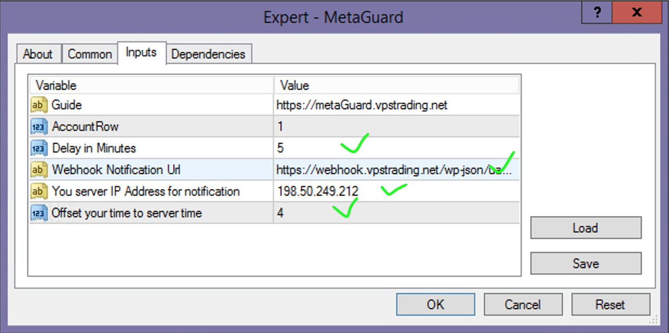Click the help question mark button
Image resolution: width=669 pixels, height=333 pixels.
pyautogui.click(x=597, y=13)
